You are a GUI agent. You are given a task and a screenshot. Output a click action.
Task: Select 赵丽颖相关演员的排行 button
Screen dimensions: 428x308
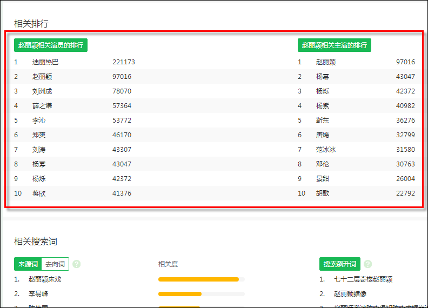tap(51, 45)
